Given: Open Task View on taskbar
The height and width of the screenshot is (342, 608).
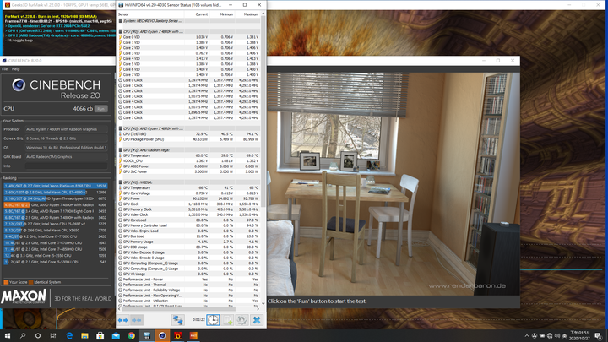Looking at the screenshot, I should coord(53,335).
